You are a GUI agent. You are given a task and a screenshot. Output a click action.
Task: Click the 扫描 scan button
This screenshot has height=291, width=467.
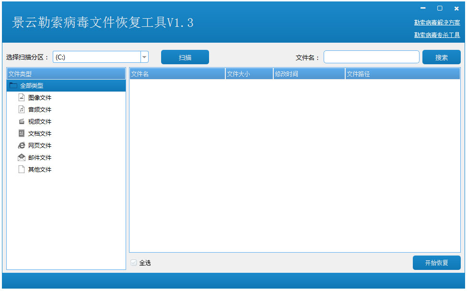[x=185, y=57]
